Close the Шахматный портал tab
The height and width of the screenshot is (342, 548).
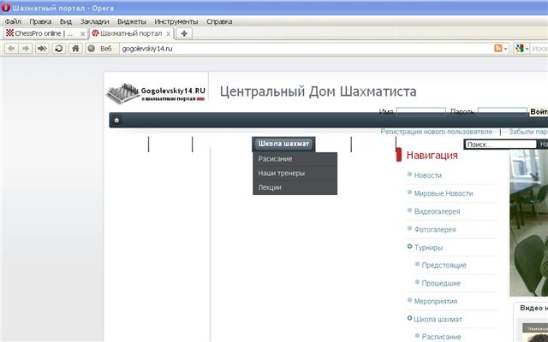pos(167,33)
